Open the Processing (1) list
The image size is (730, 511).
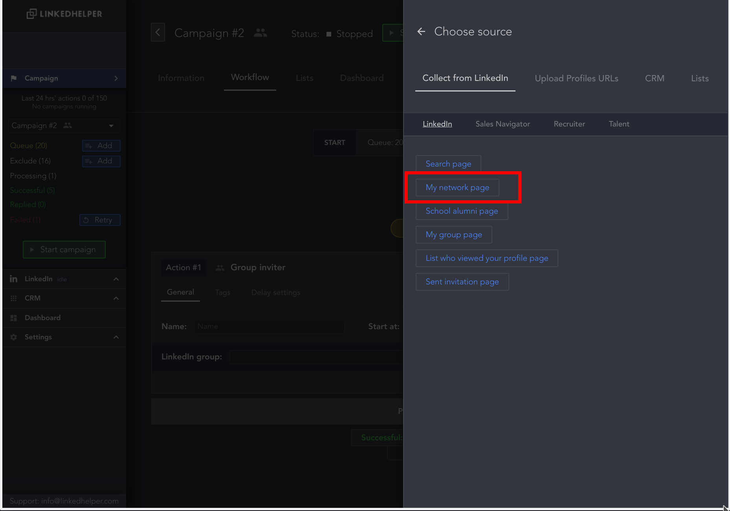33,176
